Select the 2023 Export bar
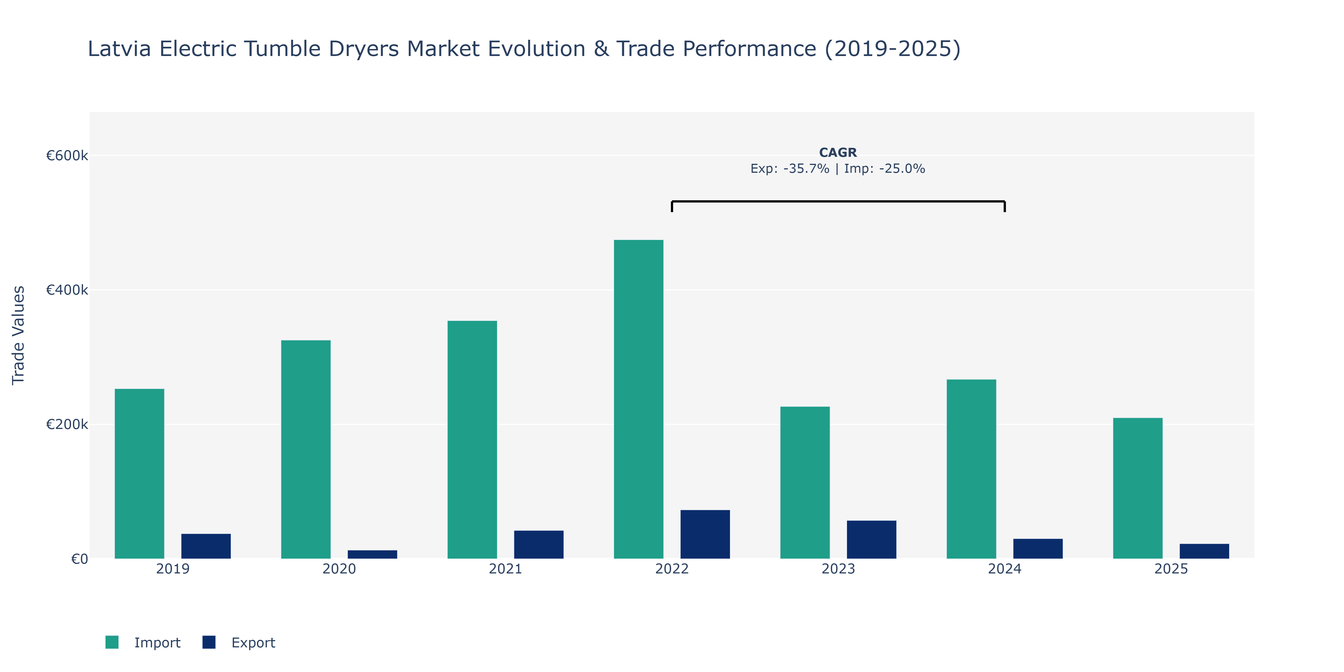This screenshot has height=672, width=1344. pyautogui.click(x=872, y=540)
